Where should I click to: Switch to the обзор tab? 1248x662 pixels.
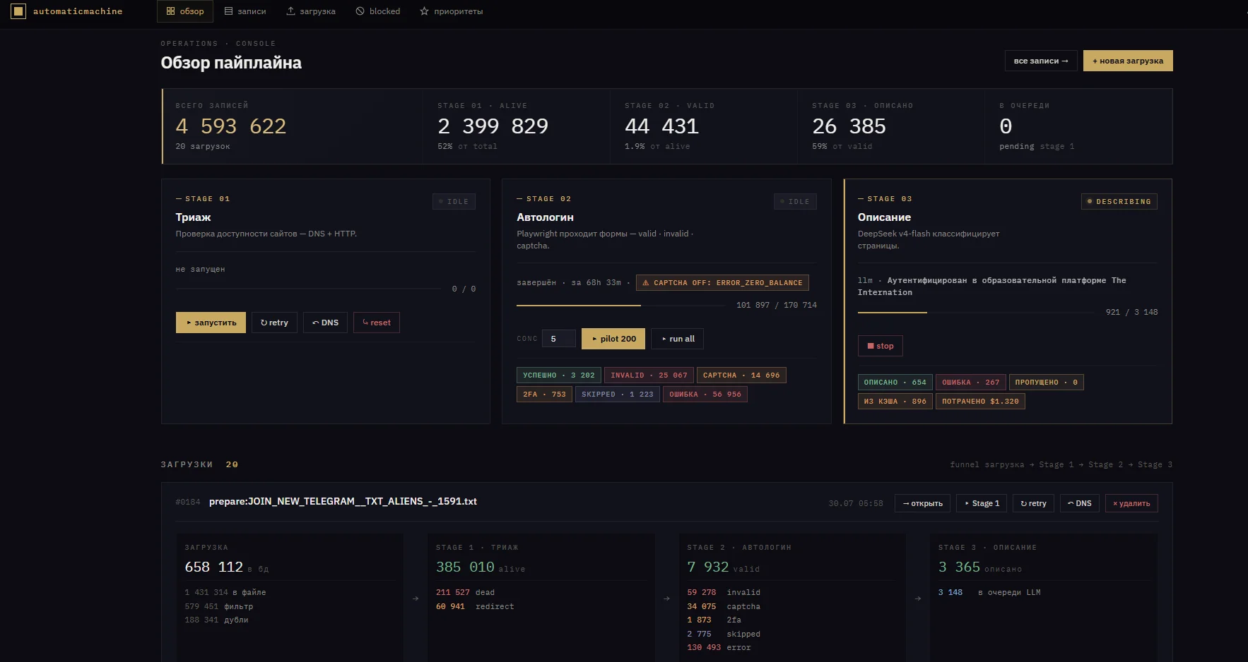tap(185, 11)
